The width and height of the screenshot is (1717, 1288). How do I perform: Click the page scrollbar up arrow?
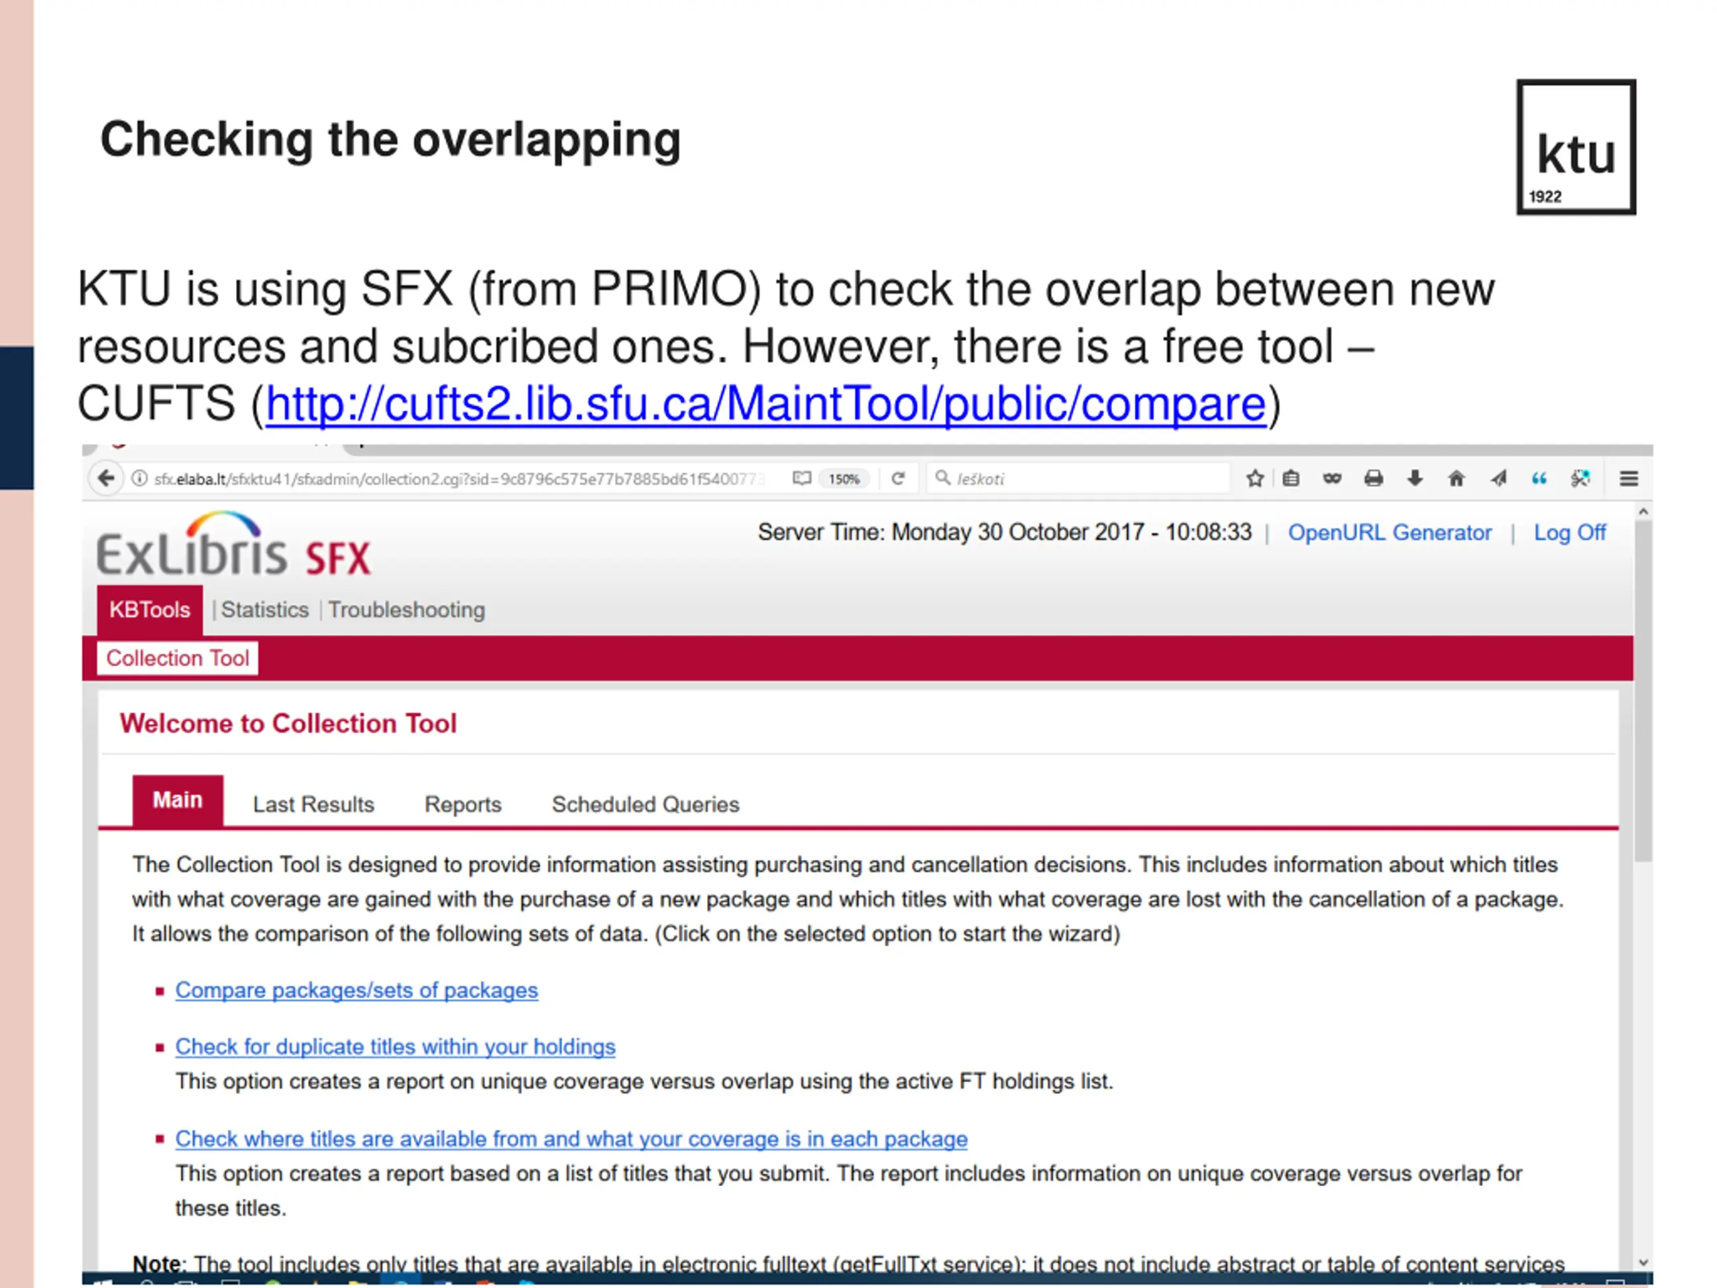[x=1643, y=512]
